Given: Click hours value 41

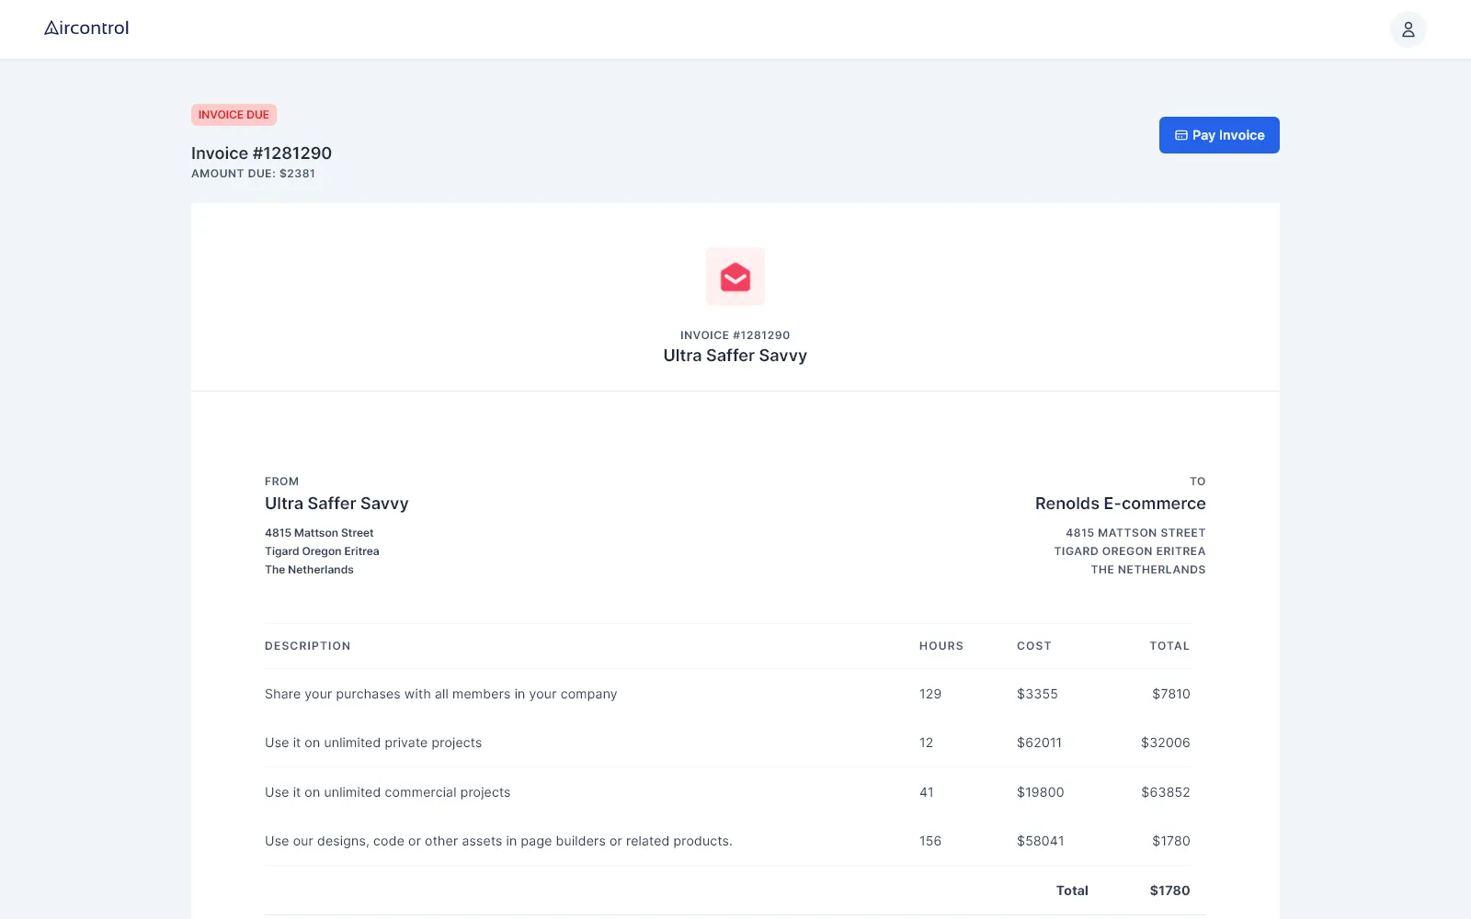Looking at the screenshot, I should (x=927, y=792).
